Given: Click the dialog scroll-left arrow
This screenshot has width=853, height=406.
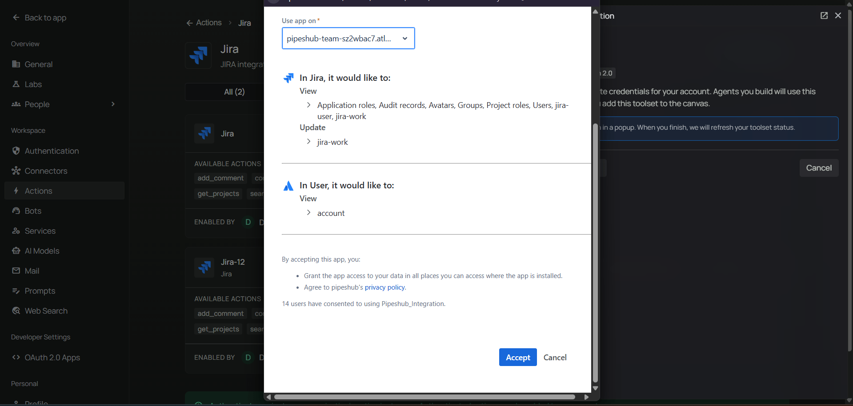Looking at the screenshot, I should (268, 397).
